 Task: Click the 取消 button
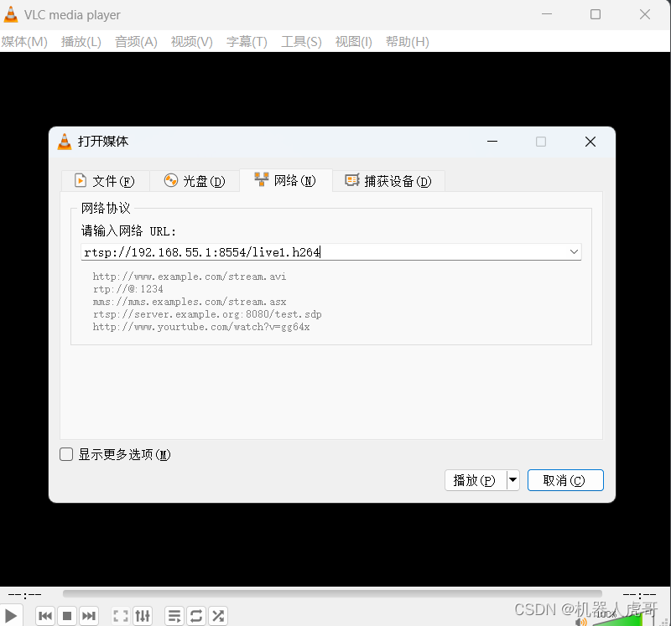pyautogui.click(x=565, y=480)
